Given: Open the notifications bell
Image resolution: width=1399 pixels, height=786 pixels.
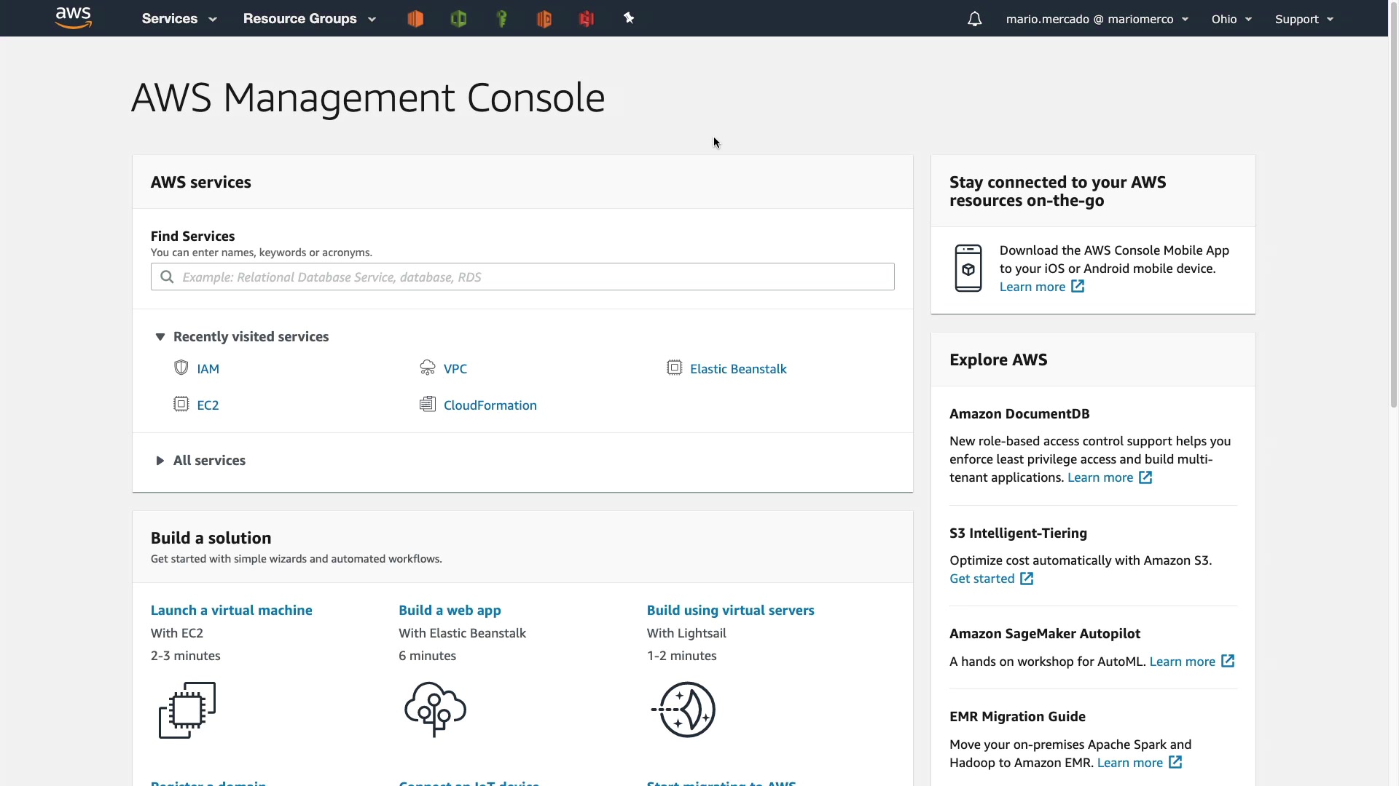Looking at the screenshot, I should tap(974, 19).
